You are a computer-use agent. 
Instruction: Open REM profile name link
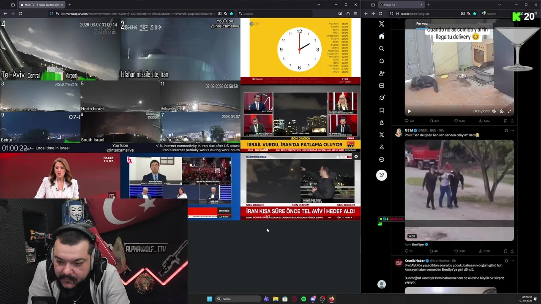(409, 130)
